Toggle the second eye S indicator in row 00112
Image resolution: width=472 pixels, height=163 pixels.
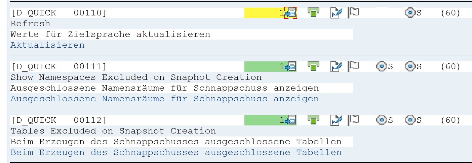(413, 120)
